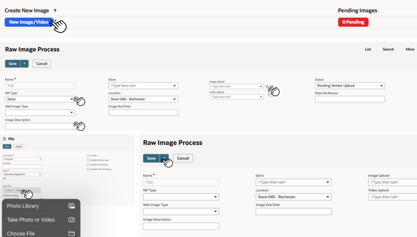Screen dimensions: 417x237
Task: Click Cancel in the top Raw Image Process form
Action: coord(42,64)
